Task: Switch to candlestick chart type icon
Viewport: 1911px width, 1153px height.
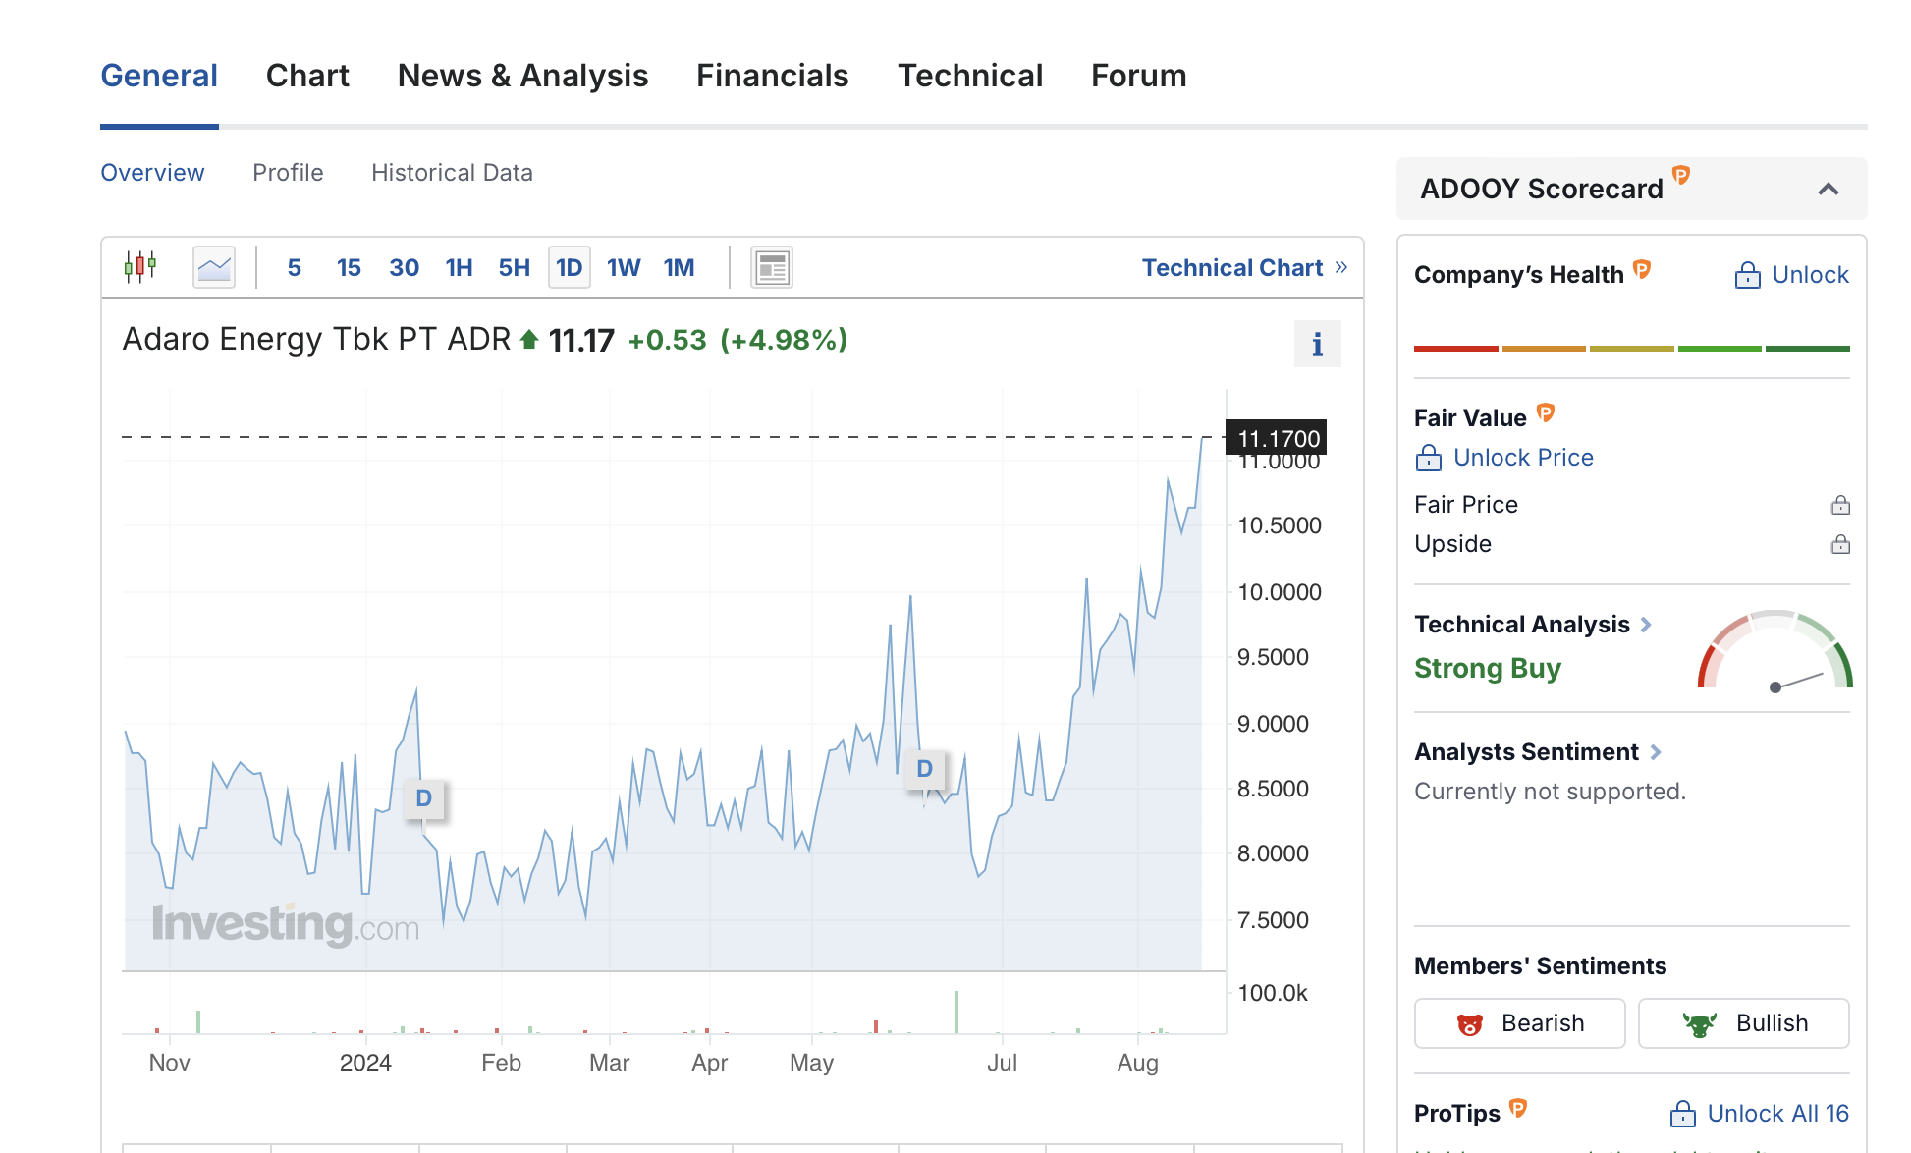Action: tap(140, 266)
